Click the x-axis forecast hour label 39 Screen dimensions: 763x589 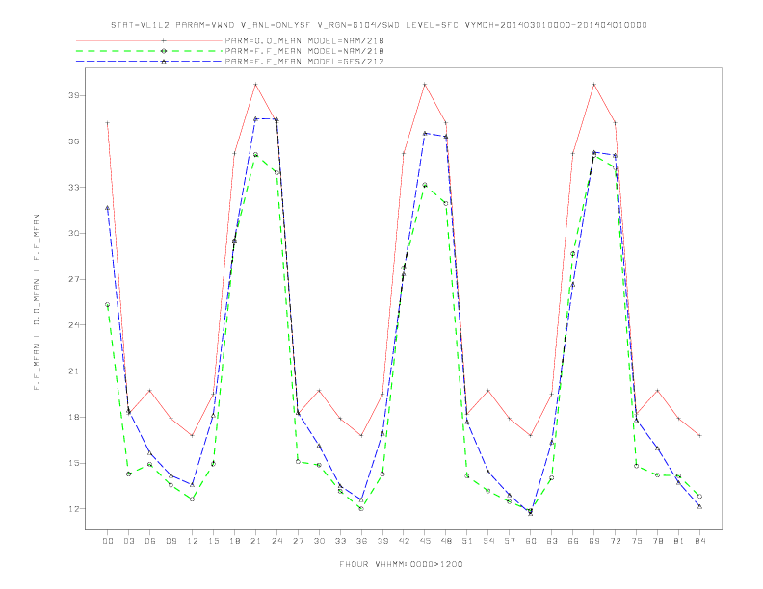tap(382, 541)
